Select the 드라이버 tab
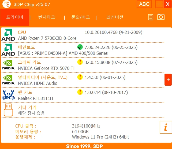The width and height of the screenshot is (172, 149). coord(15,17)
